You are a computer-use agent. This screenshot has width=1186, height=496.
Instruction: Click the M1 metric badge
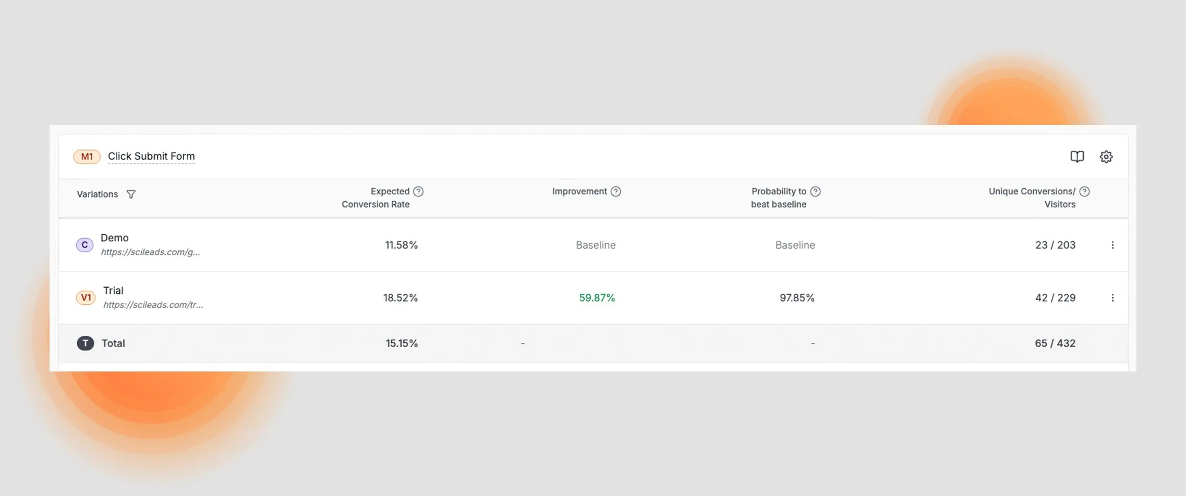(87, 156)
